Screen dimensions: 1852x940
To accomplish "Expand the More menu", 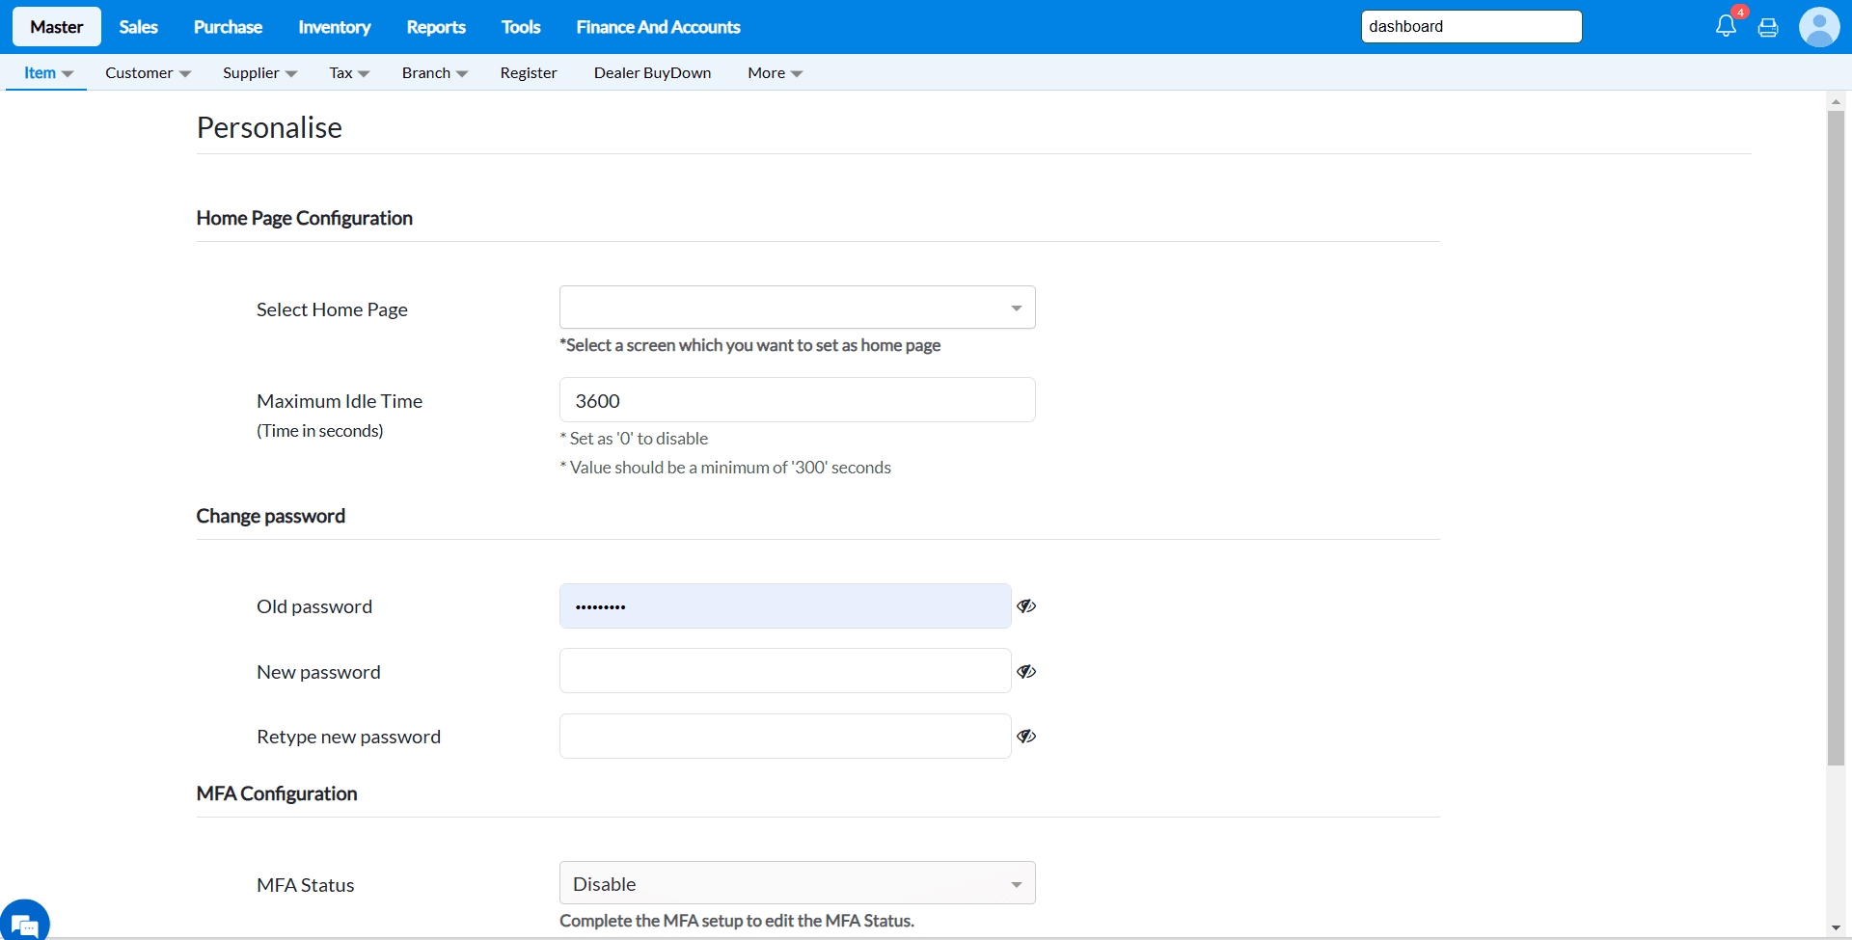I will pyautogui.click(x=775, y=73).
